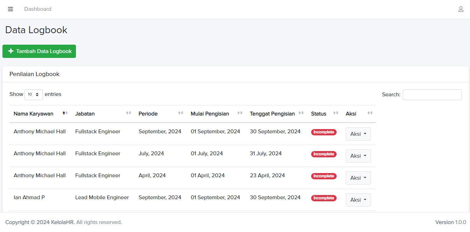The height and width of the screenshot is (232, 470).
Task: Open Aksi dropdown for April 2024 row
Action: click(x=358, y=178)
